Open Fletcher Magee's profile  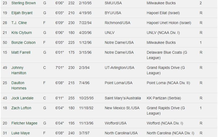tap(24, 123)
